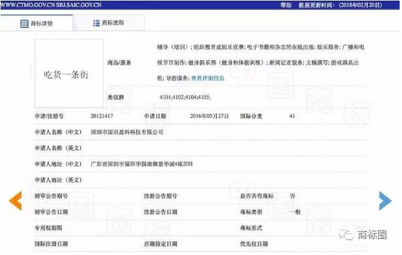Select the application date 2016年05月27日
This screenshot has width=402, height=255.
pyautogui.click(x=209, y=116)
